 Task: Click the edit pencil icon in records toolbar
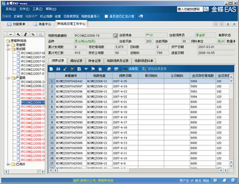coord(65,69)
